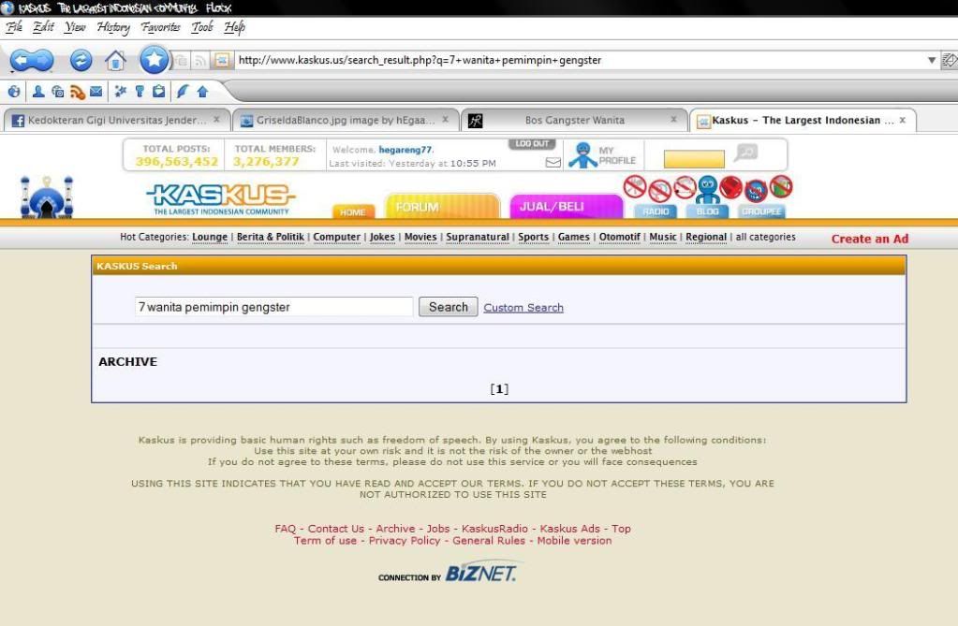This screenshot has width=958, height=626.
Task: Click the private message envelope icon
Action: [553, 163]
